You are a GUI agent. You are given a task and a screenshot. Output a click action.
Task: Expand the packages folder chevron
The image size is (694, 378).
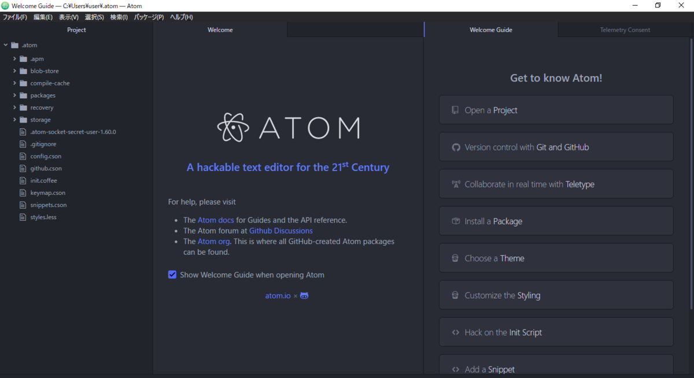[14, 95]
